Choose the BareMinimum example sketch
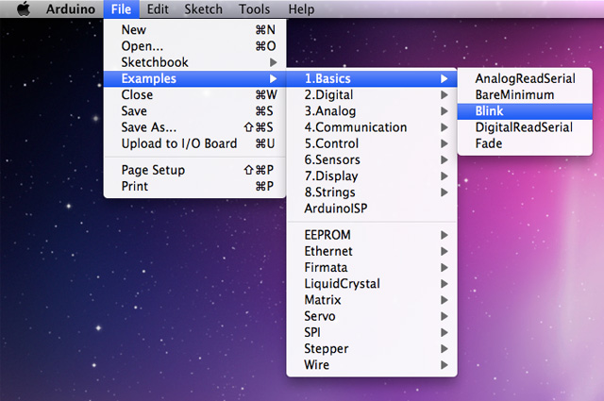The image size is (604, 401). tap(513, 95)
